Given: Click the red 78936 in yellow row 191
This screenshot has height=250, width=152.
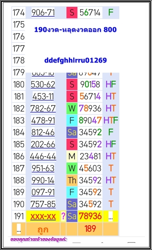Looking at the screenshot, I should tap(90, 216).
